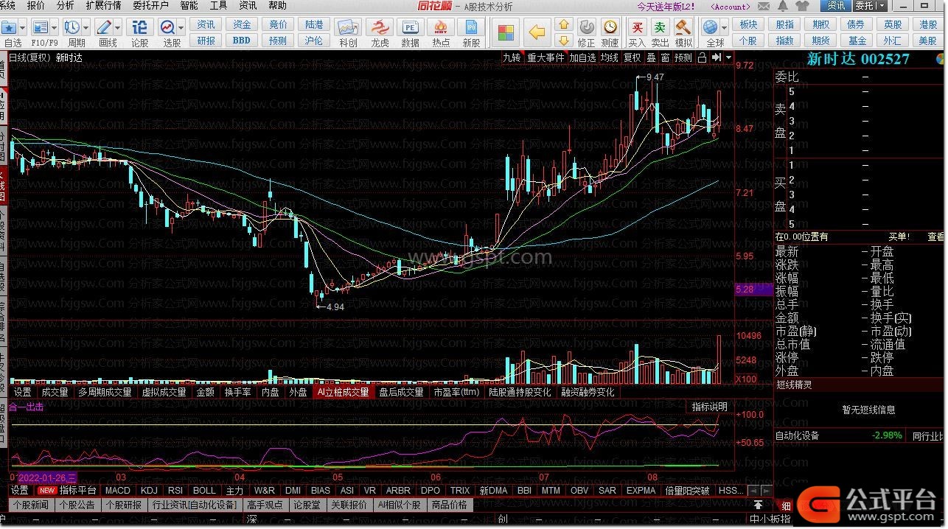
Task: Click the yellow back arrow icon
Action: pos(537,33)
